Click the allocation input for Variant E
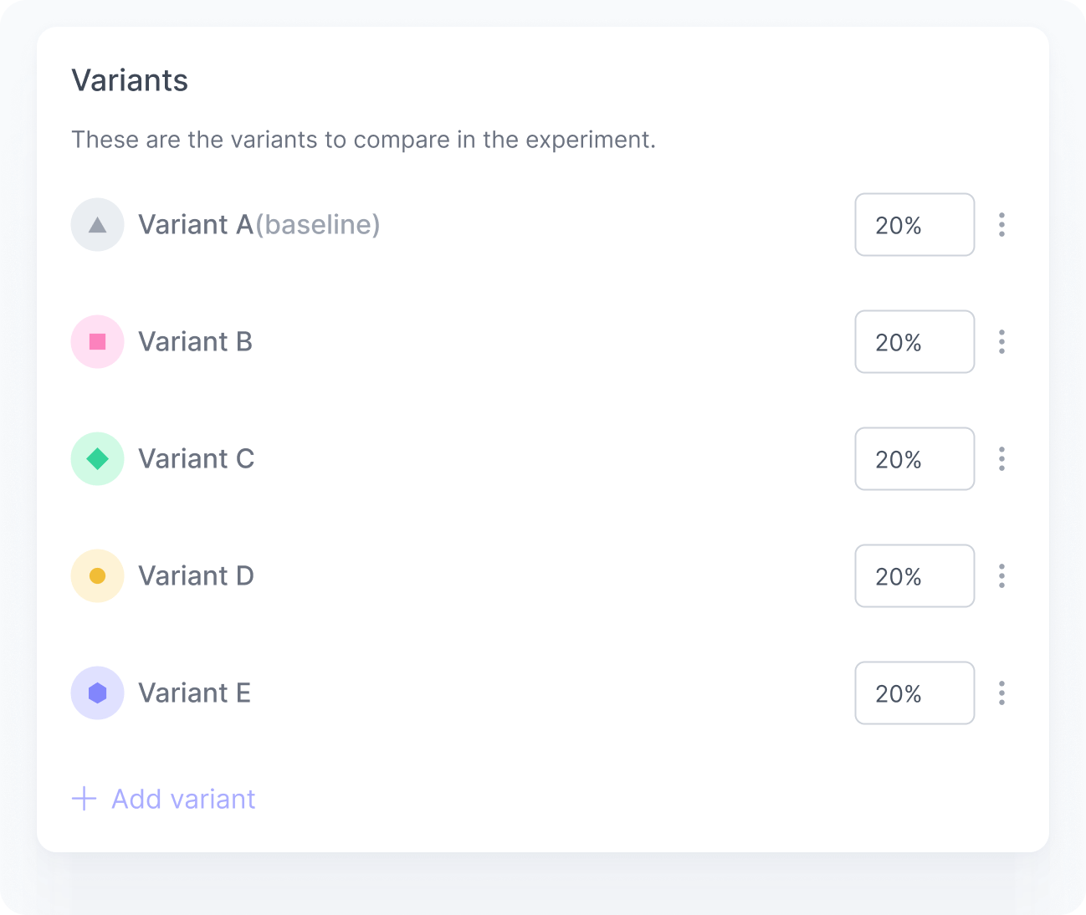The image size is (1086, 915). point(914,693)
